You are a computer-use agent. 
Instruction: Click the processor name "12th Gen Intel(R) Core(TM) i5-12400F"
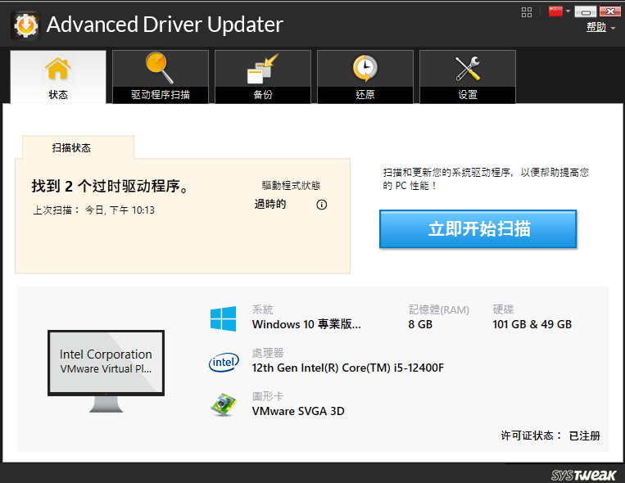pos(348,368)
